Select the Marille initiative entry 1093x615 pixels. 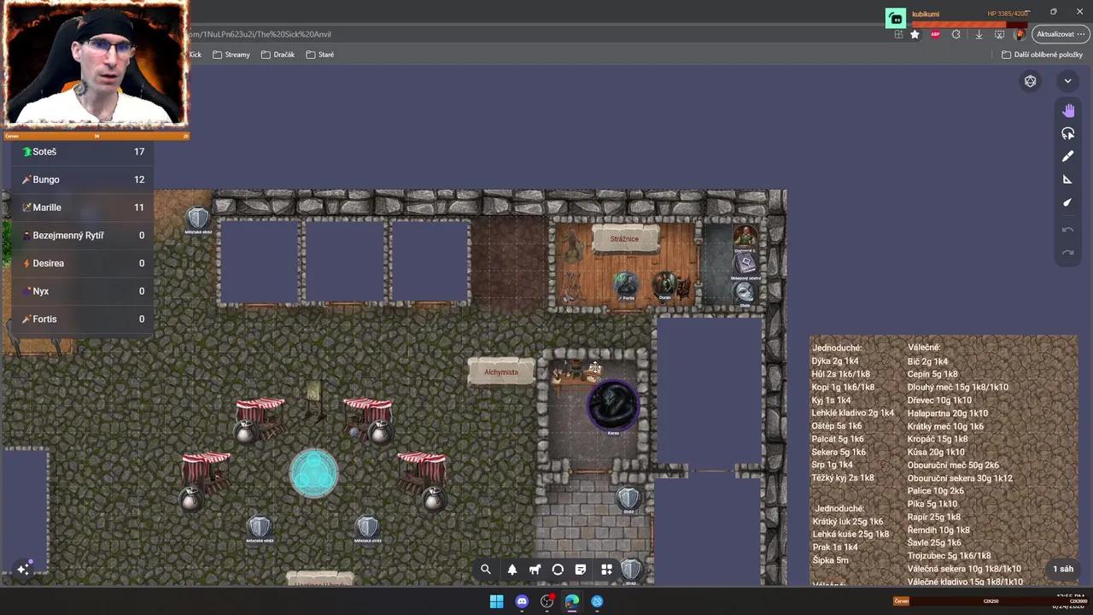click(x=83, y=208)
